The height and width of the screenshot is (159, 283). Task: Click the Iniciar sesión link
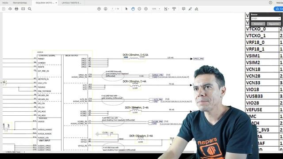(x=279, y=3)
